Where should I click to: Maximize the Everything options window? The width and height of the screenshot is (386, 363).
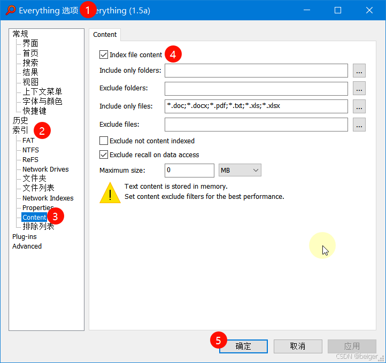tap(338, 10)
